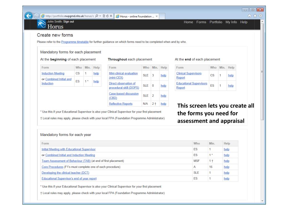Open help for Reflective Reports row

(163, 104)
